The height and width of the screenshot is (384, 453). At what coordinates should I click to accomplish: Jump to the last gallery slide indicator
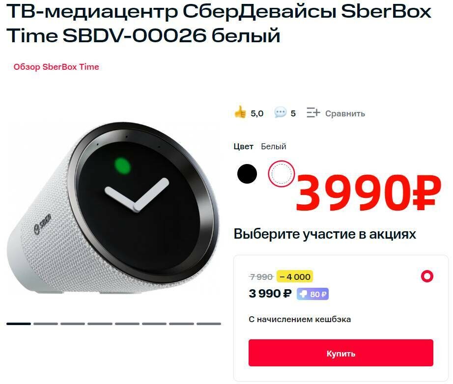(x=209, y=324)
